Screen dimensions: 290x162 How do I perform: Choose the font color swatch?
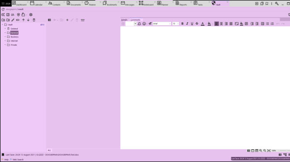pos(203,24)
